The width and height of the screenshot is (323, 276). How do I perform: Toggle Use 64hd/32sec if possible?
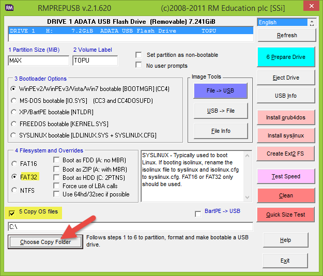pyautogui.click(x=56, y=194)
